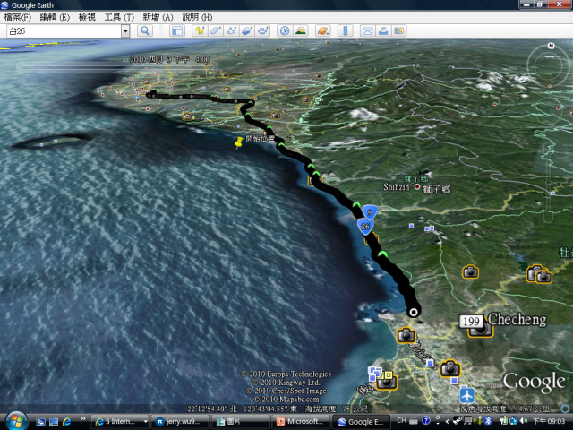The width and height of the screenshot is (573, 430).
Task: Click View in Google Maps icon
Action: pyautogui.click(x=398, y=31)
